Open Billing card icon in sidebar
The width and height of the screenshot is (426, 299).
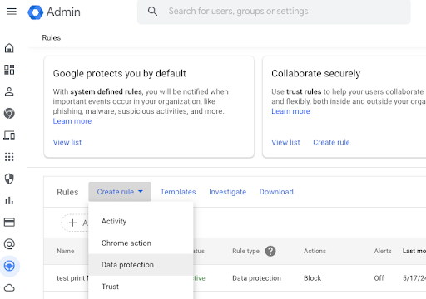click(9, 223)
